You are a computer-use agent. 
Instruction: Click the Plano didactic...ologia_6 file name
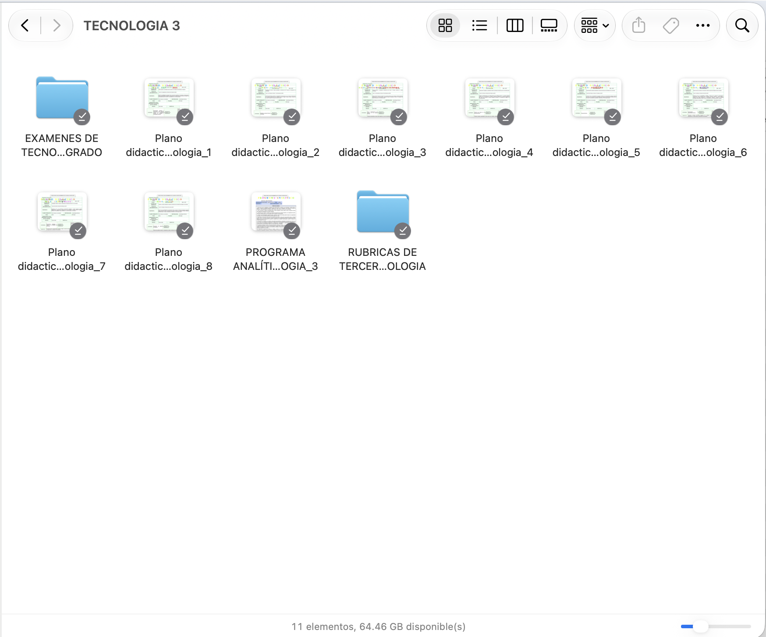[x=703, y=145]
